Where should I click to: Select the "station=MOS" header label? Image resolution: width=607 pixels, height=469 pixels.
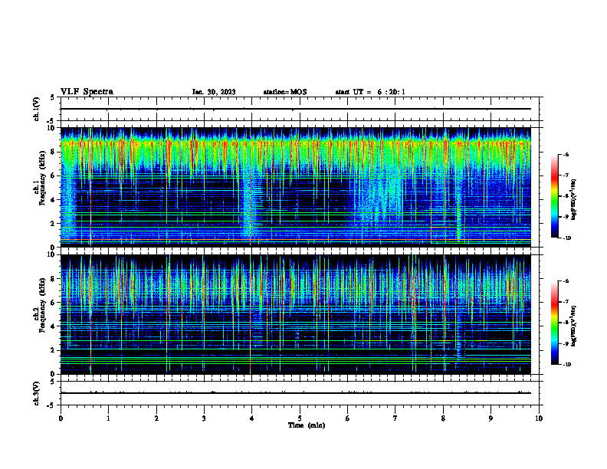285,92
